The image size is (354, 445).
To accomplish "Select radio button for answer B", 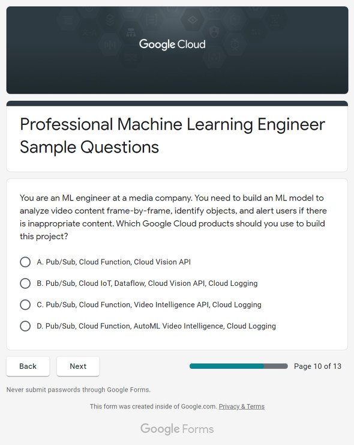I will click(25, 283).
